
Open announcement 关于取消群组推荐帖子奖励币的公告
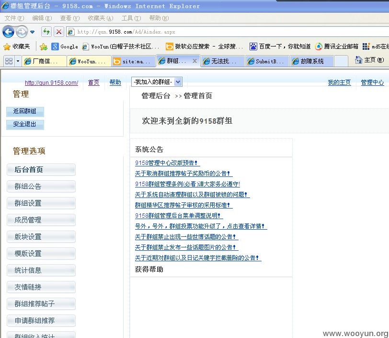coord(183,174)
